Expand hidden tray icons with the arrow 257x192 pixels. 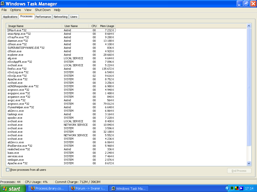pyautogui.click(x=227, y=188)
